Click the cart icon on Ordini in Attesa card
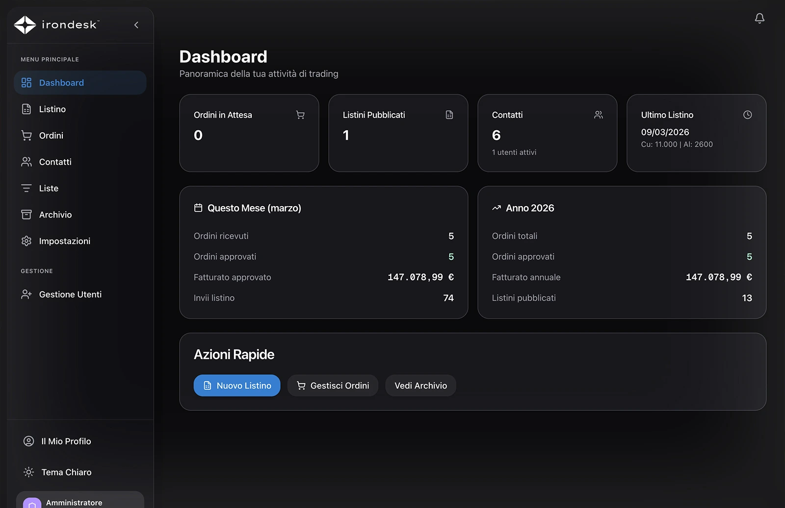Screen dimensions: 785x508 click(x=300, y=115)
